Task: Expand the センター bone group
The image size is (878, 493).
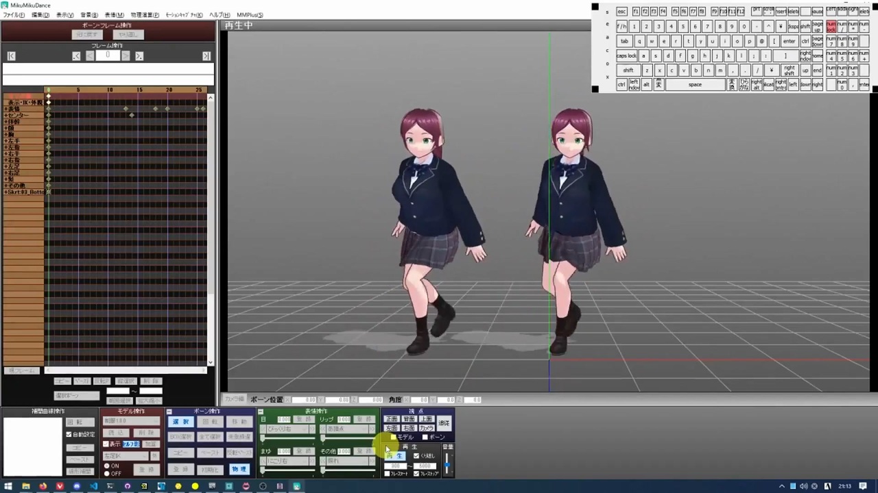Action: 5,115
